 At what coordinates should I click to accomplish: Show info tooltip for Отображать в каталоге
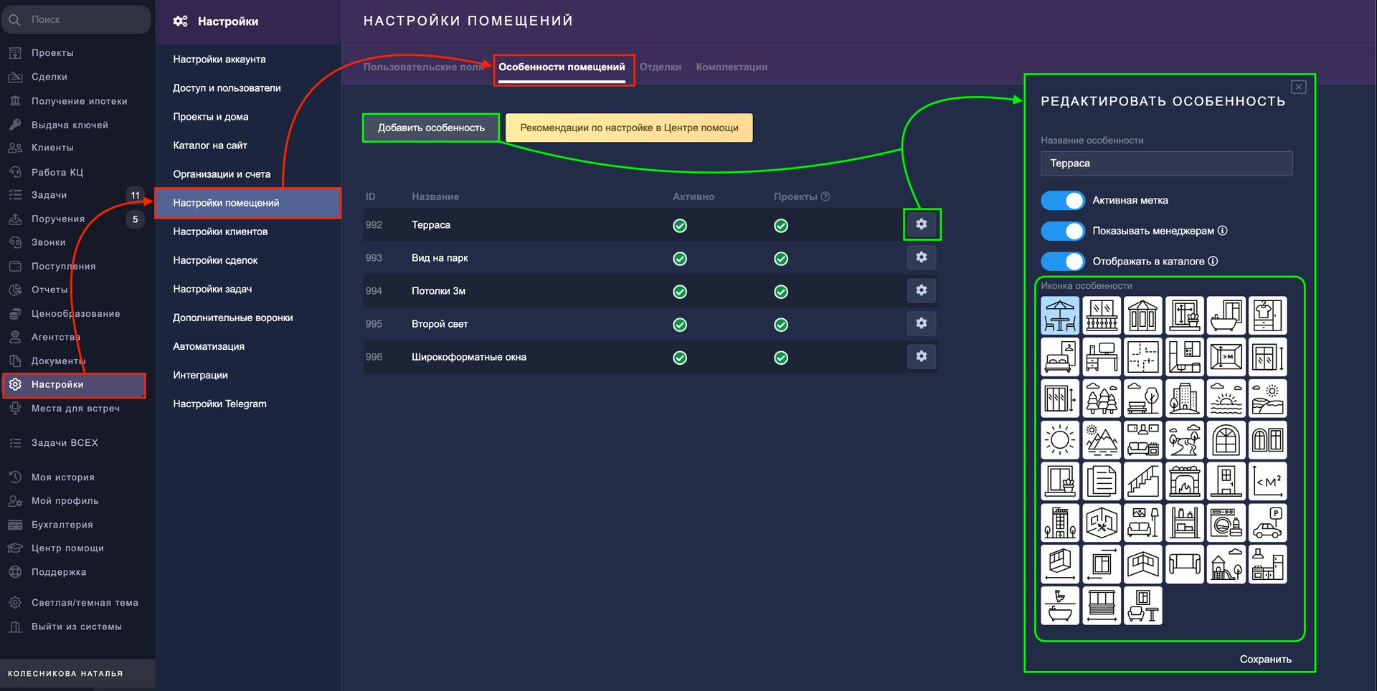pos(1213,261)
